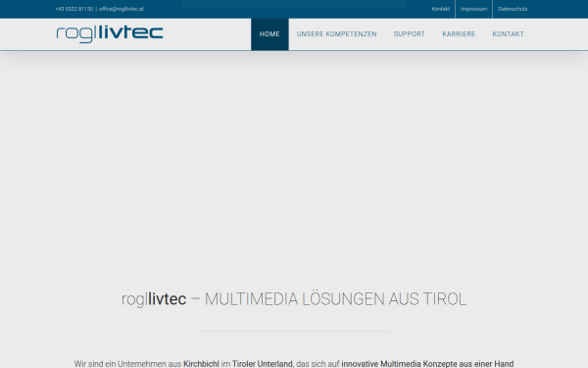Screen dimensions: 588x368
Task: Click the Kontakt link in top bar
Action: pyautogui.click(x=441, y=9)
